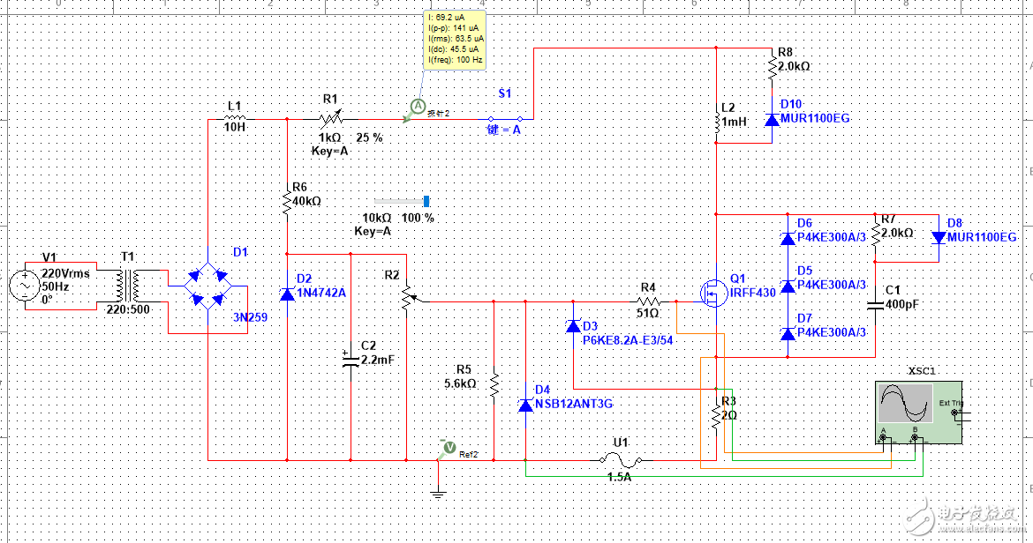The width and height of the screenshot is (1033, 543).
Task: Click the "P6KE8.2A-E3/54" label
Action: pyautogui.click(x=628, y=340)
